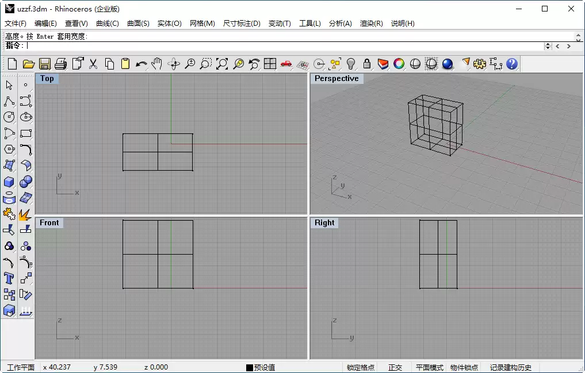Screen dimensions: 585x373
Task: Open the 说明(H) menu
Action: point(403,24)
